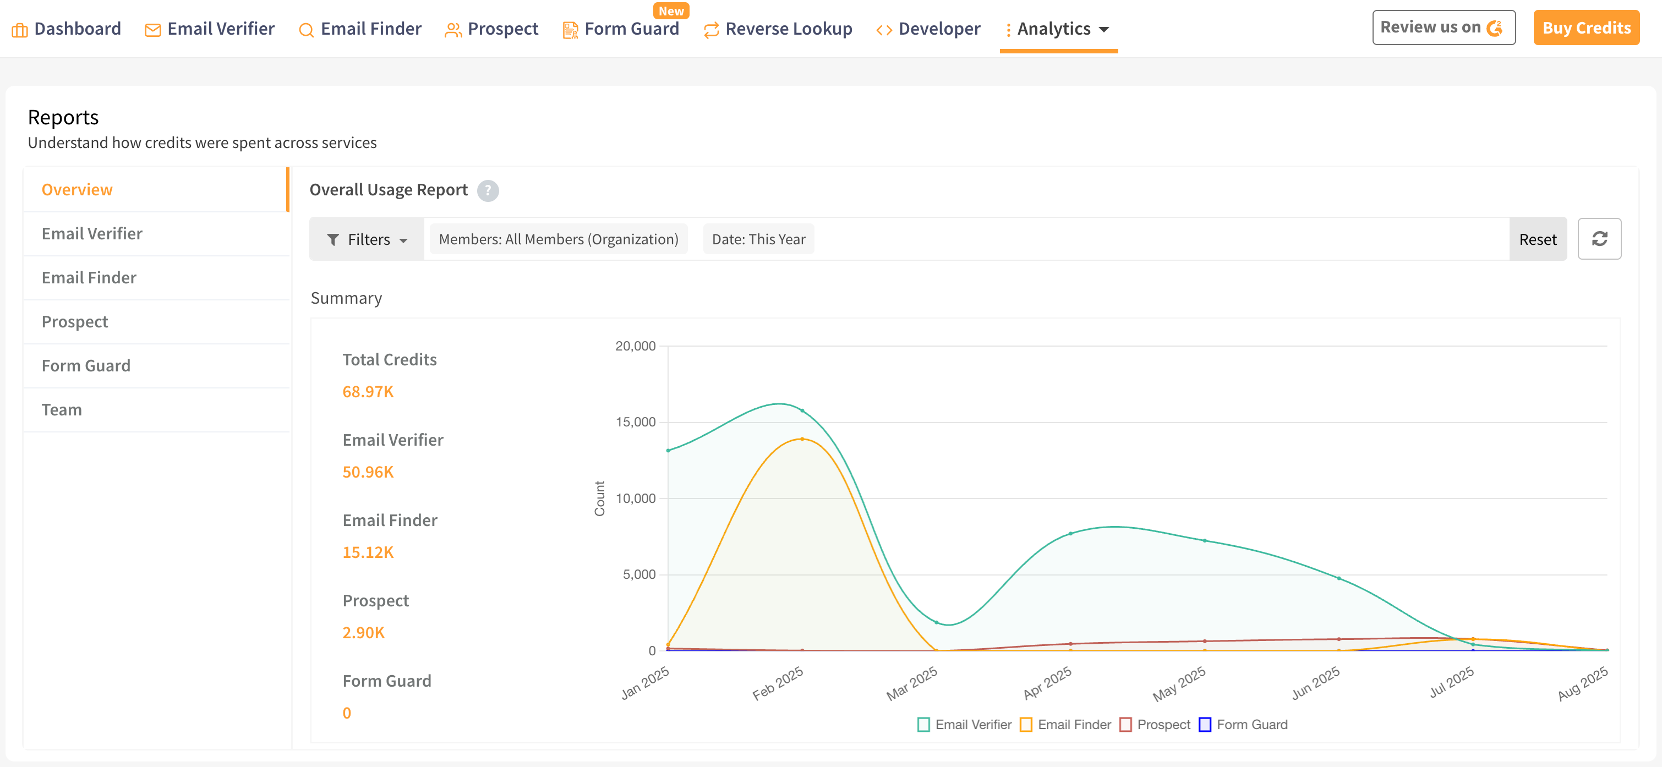Click the Prospect people icon
Image resolution: width=1662 pixels, height=767 pixels.
coord(453,30)
